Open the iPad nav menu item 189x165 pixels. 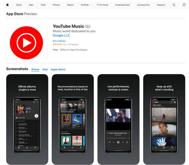[x=43, y=5]
